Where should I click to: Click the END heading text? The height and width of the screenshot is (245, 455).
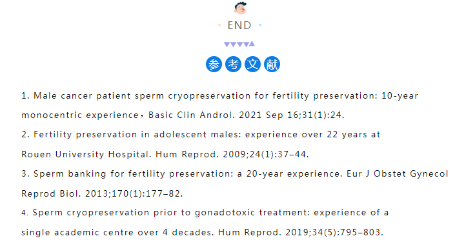tap(239, 26)
